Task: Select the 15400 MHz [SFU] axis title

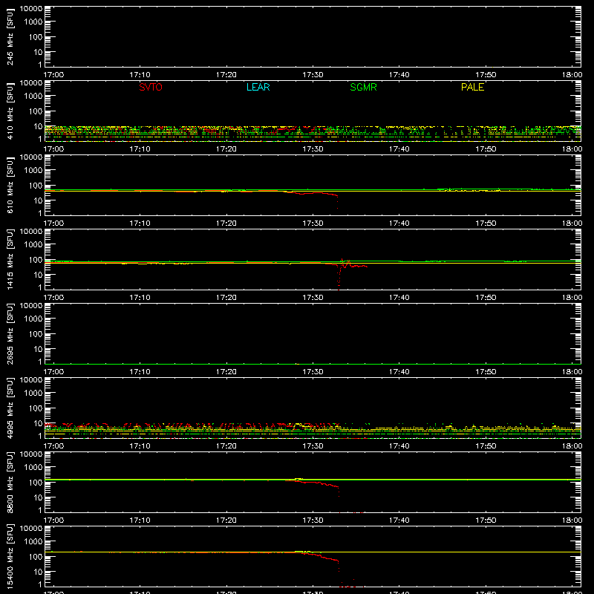Action: [10, 556]
